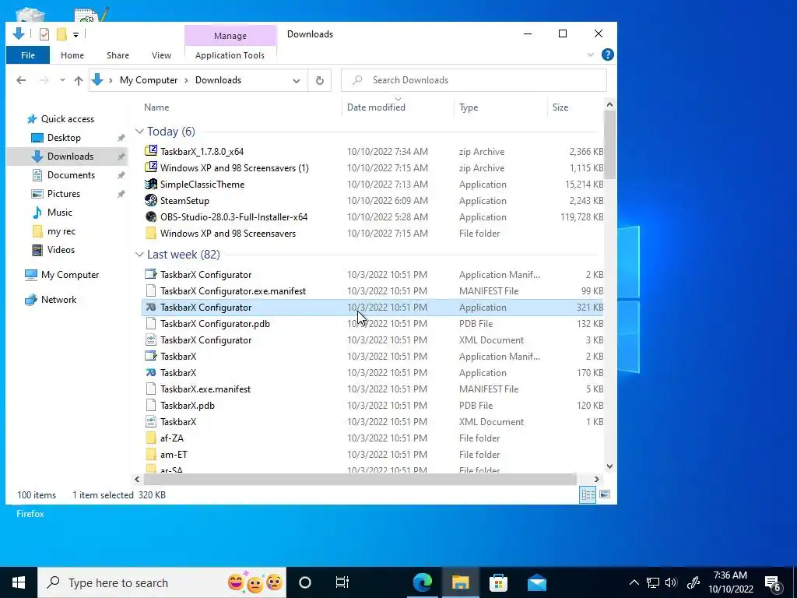The height and width of the screenshot is (598, 797).
Task: Switch to the View ribbon tab
Action: click(x=161, y=55)
